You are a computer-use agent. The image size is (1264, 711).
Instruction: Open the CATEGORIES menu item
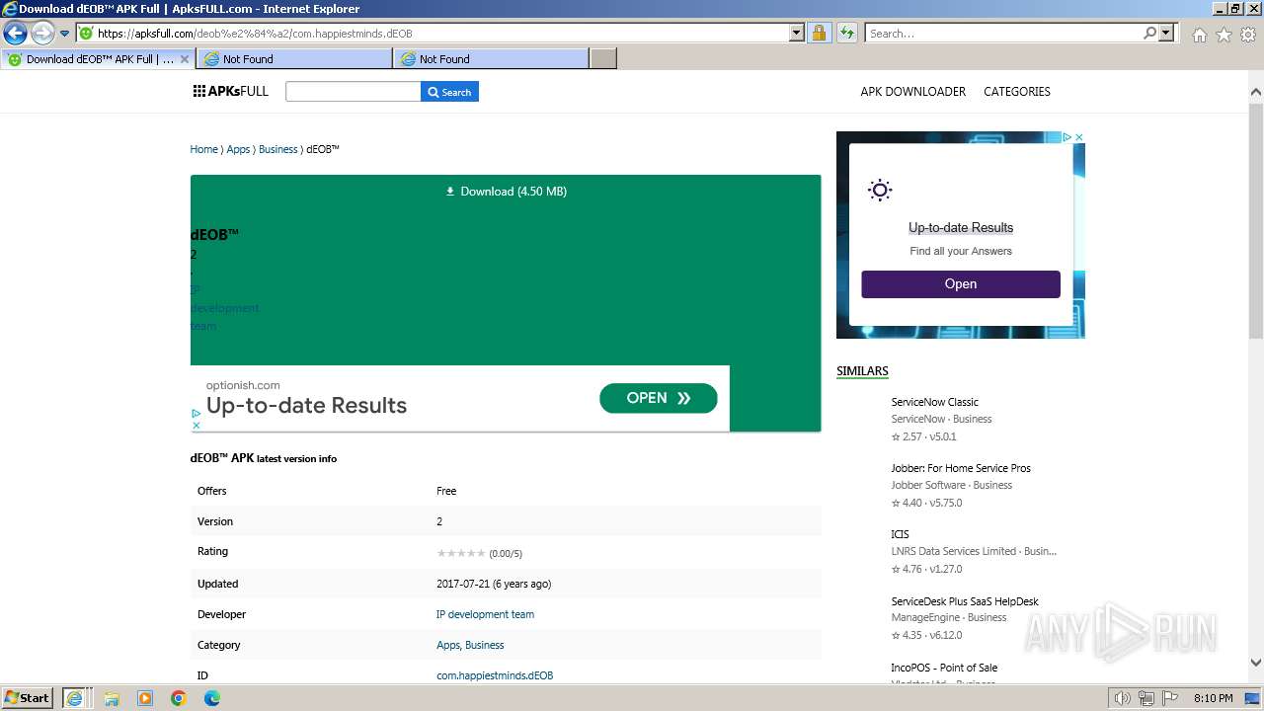1016,91
